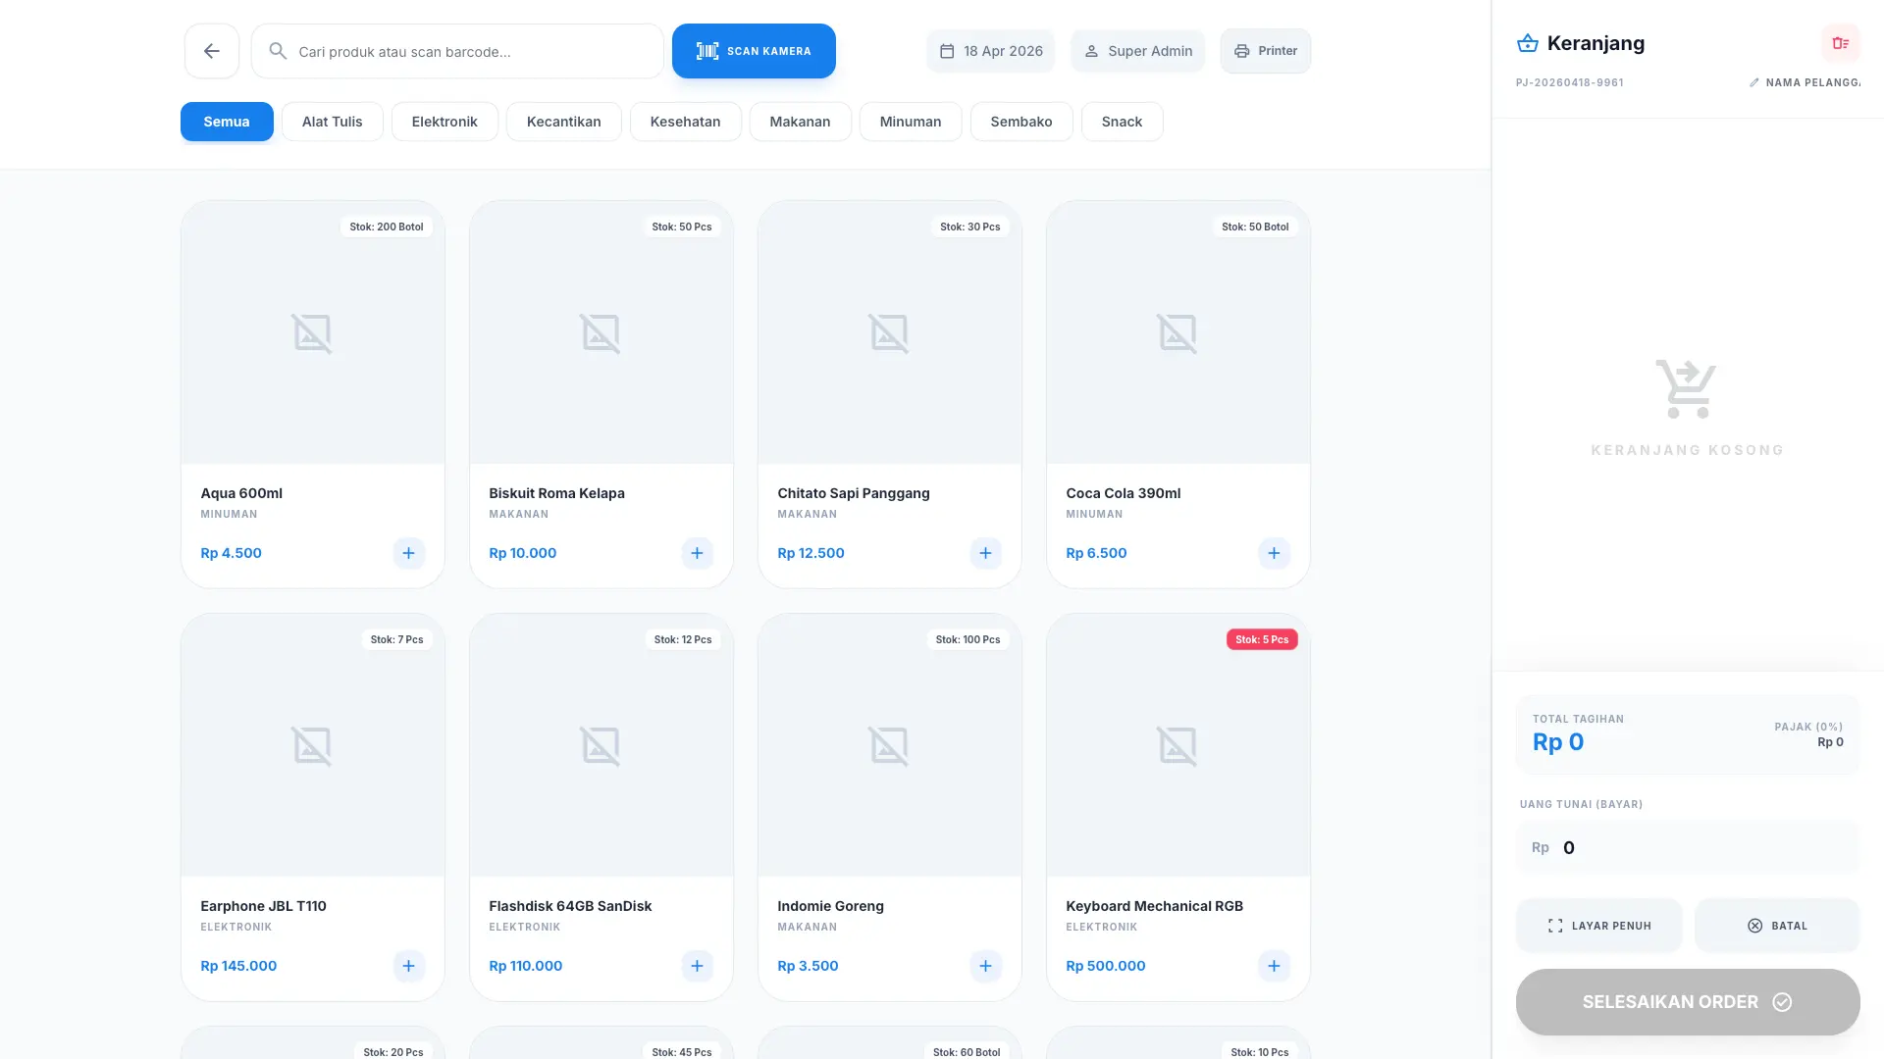This screenshot has height=1059, width=1884.
Task: Select the Snack category tab
Action: coord(1123,122)
